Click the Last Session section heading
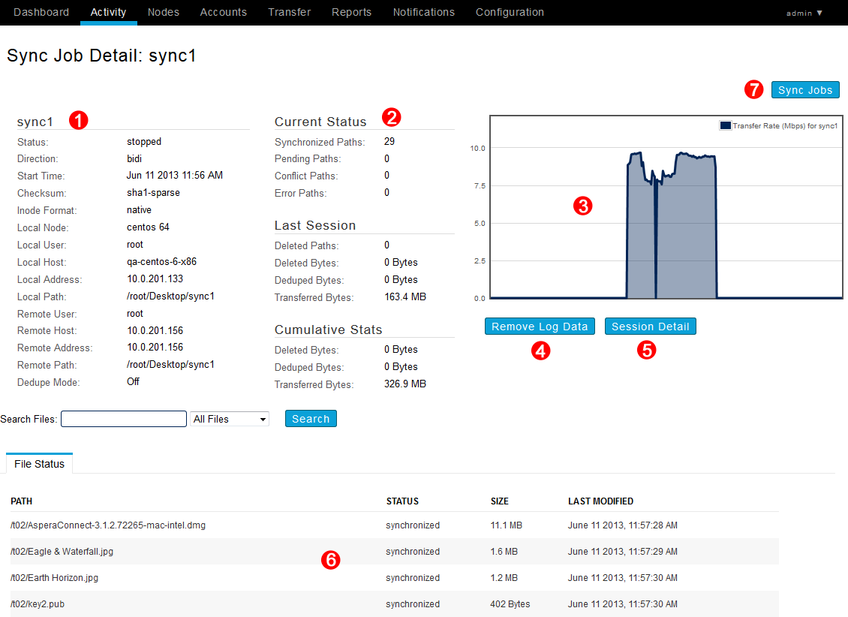Screen dimensions: 848x617 pyautogui.click(x=315, y=225)
